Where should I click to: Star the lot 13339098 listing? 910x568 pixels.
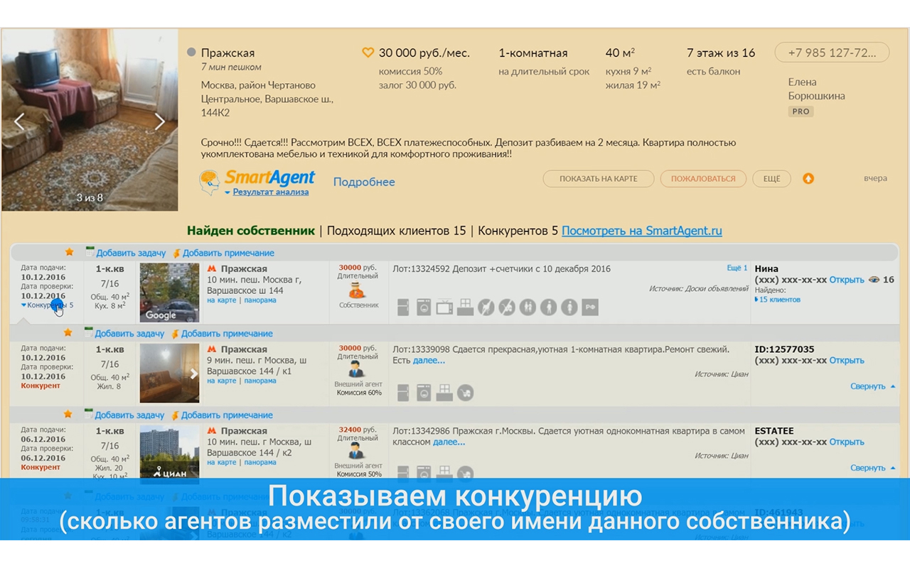click(x=68, y=333)
